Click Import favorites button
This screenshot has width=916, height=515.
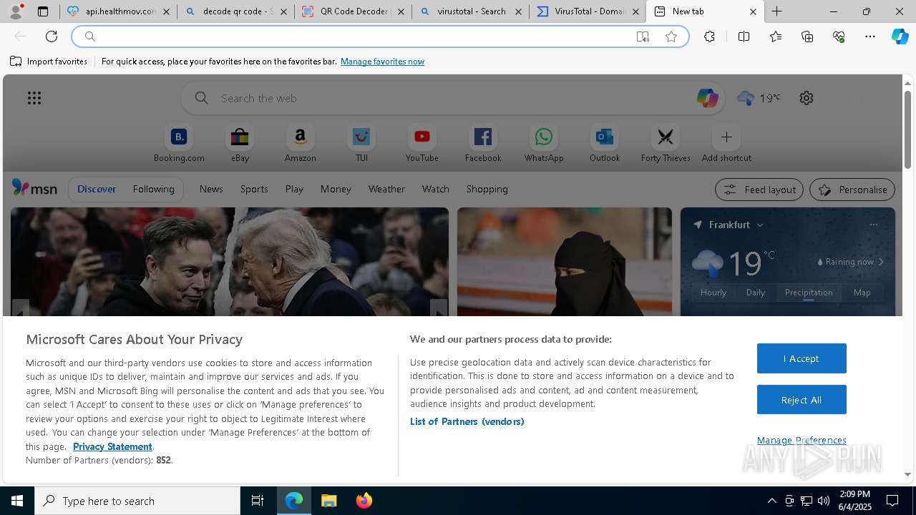49,62
